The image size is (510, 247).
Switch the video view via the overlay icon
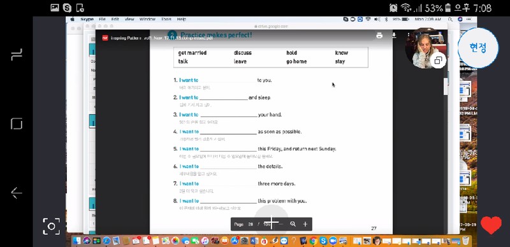[x=438, y=60]
